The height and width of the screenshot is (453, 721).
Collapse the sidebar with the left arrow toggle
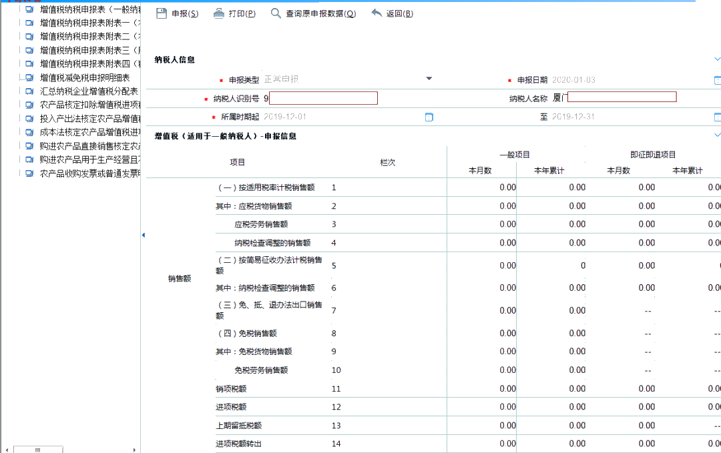pos(142,234)
